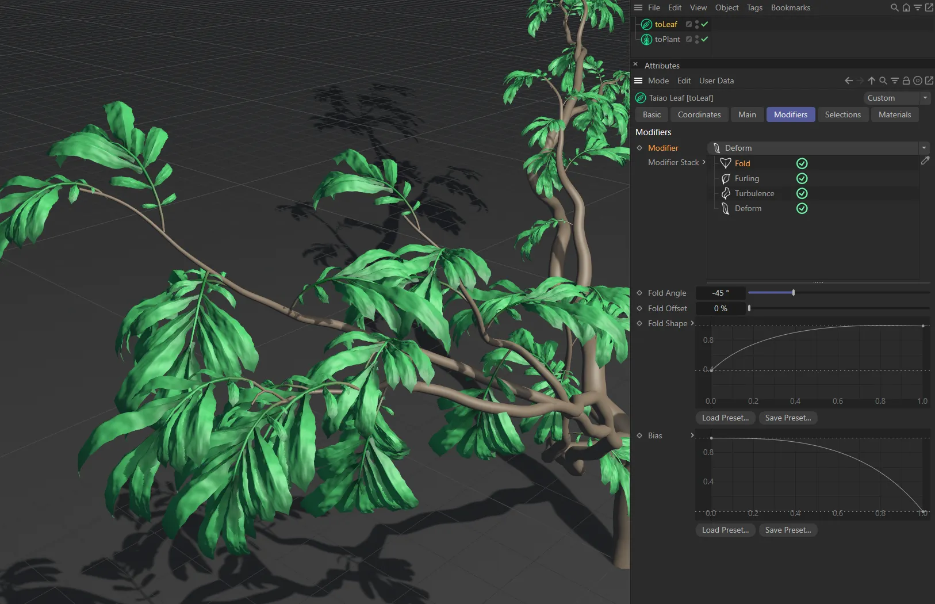935x604 pixels.
Task: Open the search icon in Attributes panel
Action: coord(883,81)
